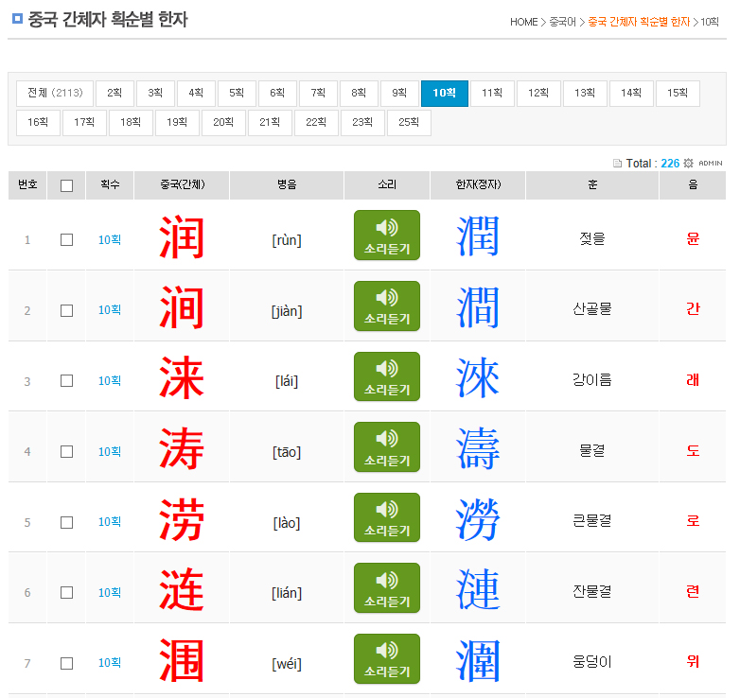Click the 10획 link in row 2
Image resolution: width=740 pixels, height=698 pixels.
coord(110,310)
